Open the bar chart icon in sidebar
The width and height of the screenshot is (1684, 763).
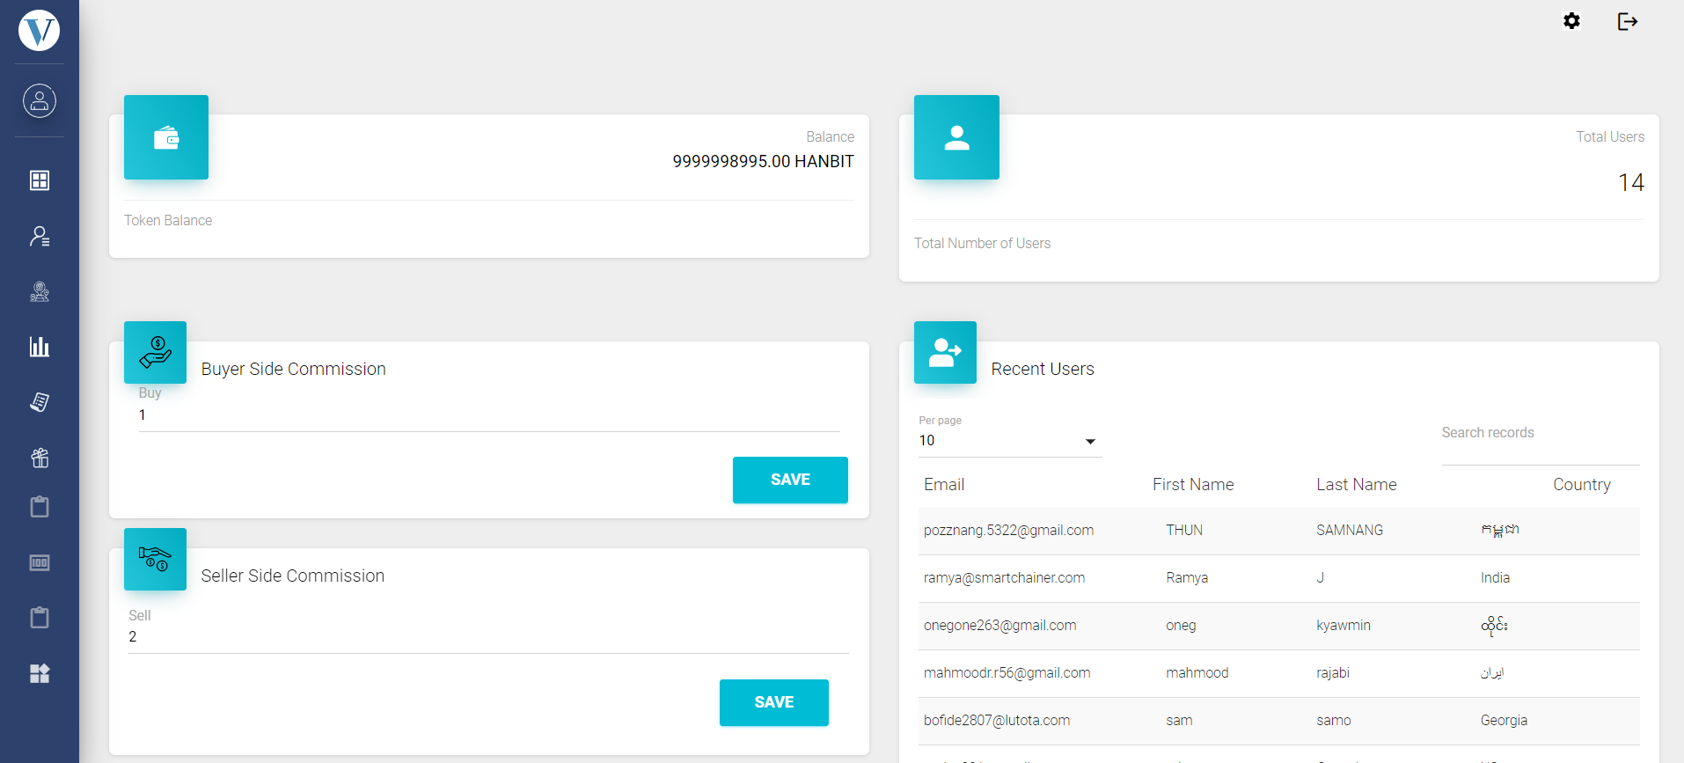point(40,347)
